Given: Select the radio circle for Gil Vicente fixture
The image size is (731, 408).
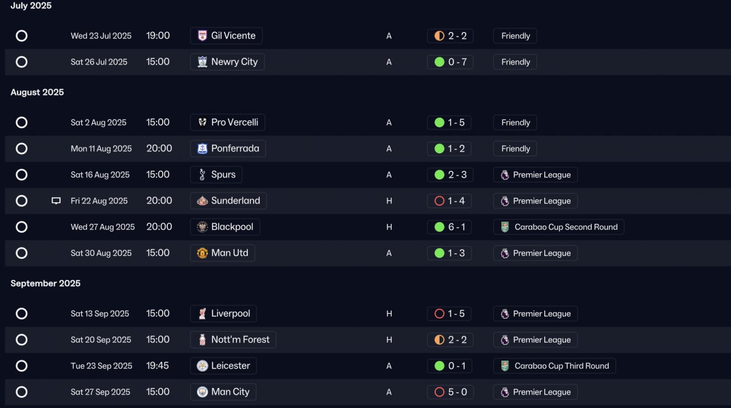Looking at the screenshot, I should [x=22, y=36].
